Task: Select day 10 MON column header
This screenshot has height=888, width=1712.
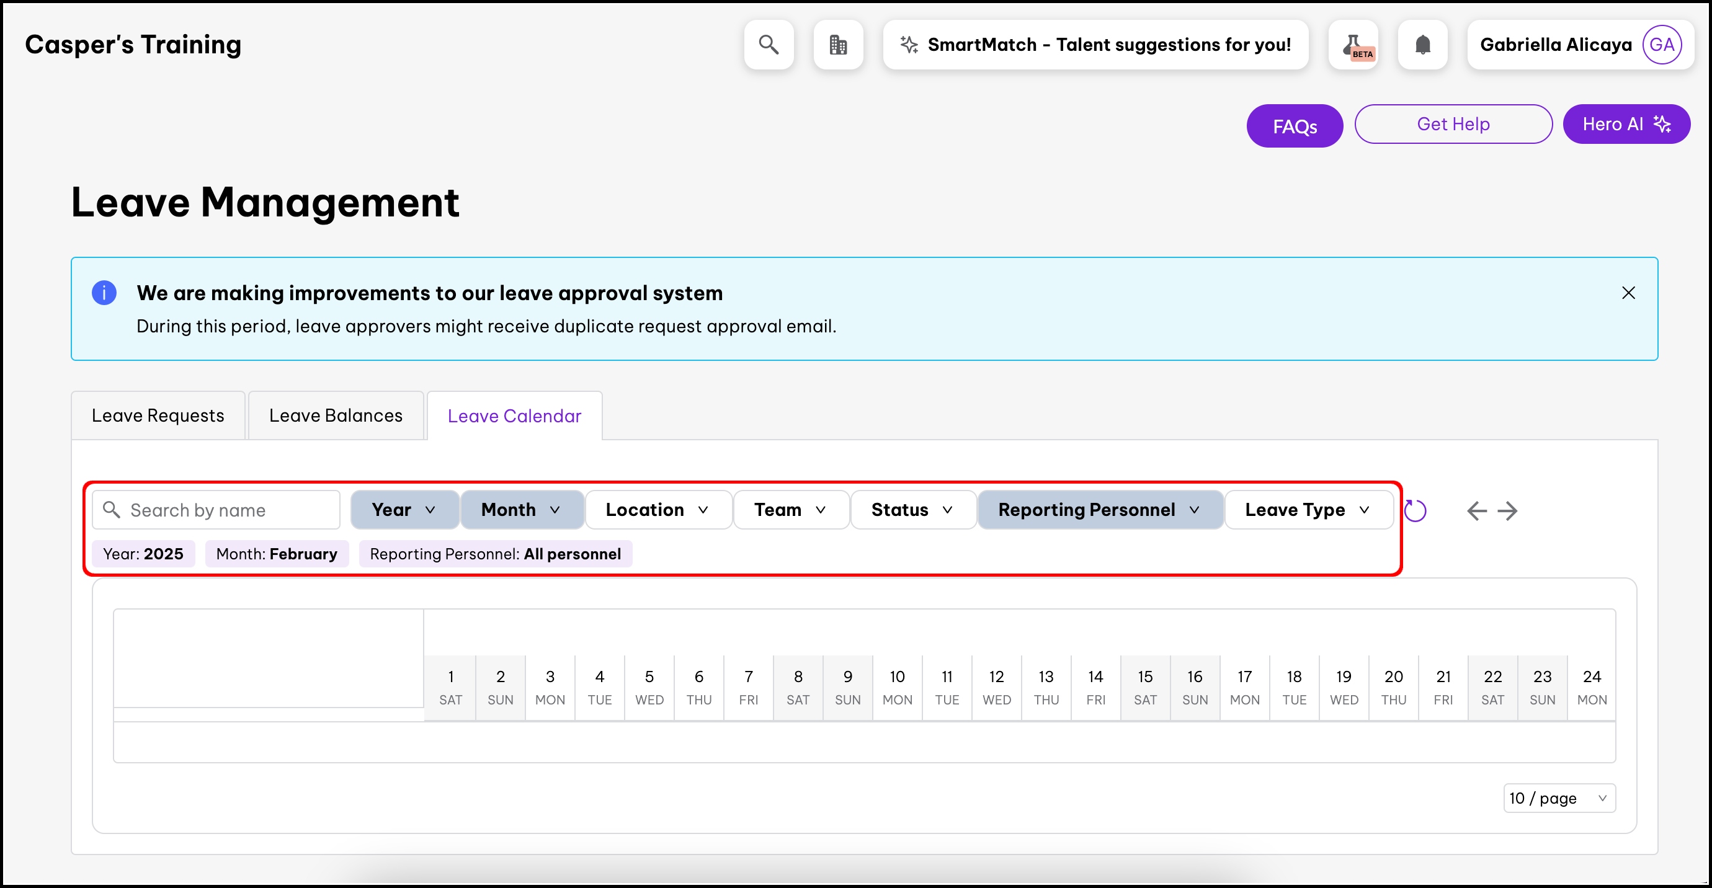Action: point(897,688)
